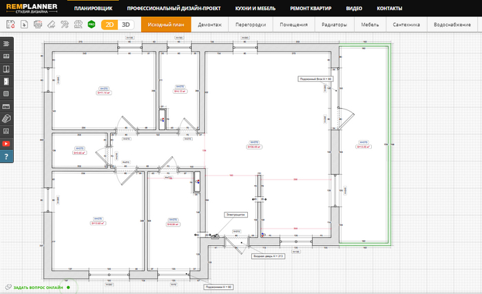Switch to 3D view mode
The width and height of the screenshot is (482, 294).
pyautogui.click(x=125, y=24)
